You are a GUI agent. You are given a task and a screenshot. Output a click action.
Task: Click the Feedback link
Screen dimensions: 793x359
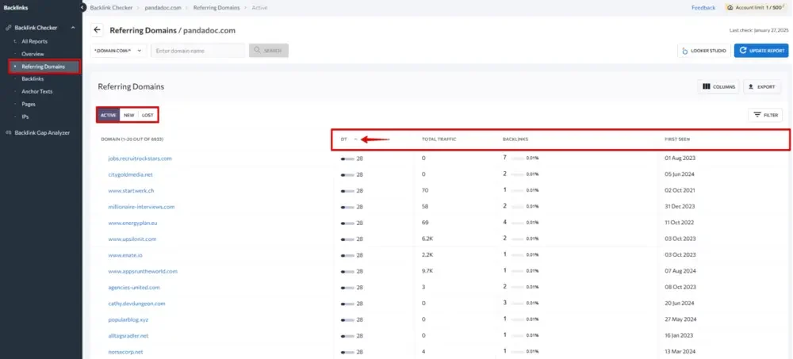[x=703, y=8]
